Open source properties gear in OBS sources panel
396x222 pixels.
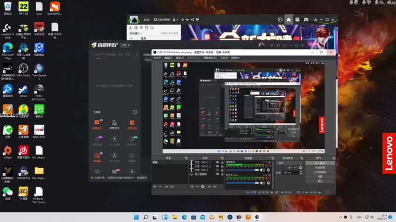click(x=202, y=187)
